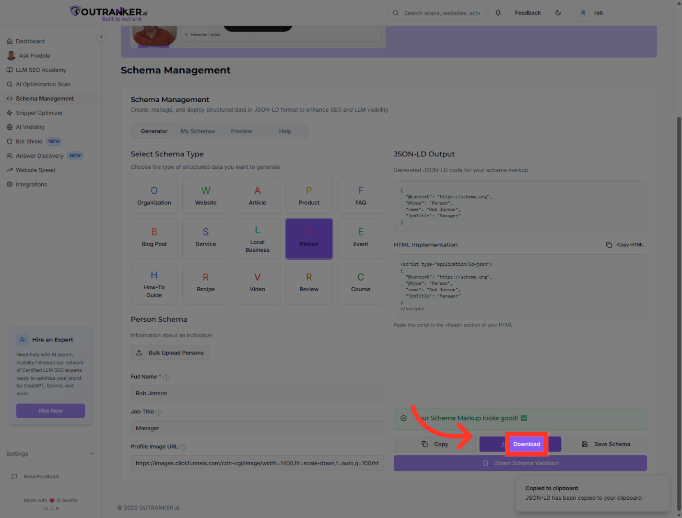
Task: Click the HTML Implementation code box
Action: click(x=520, y=286)
